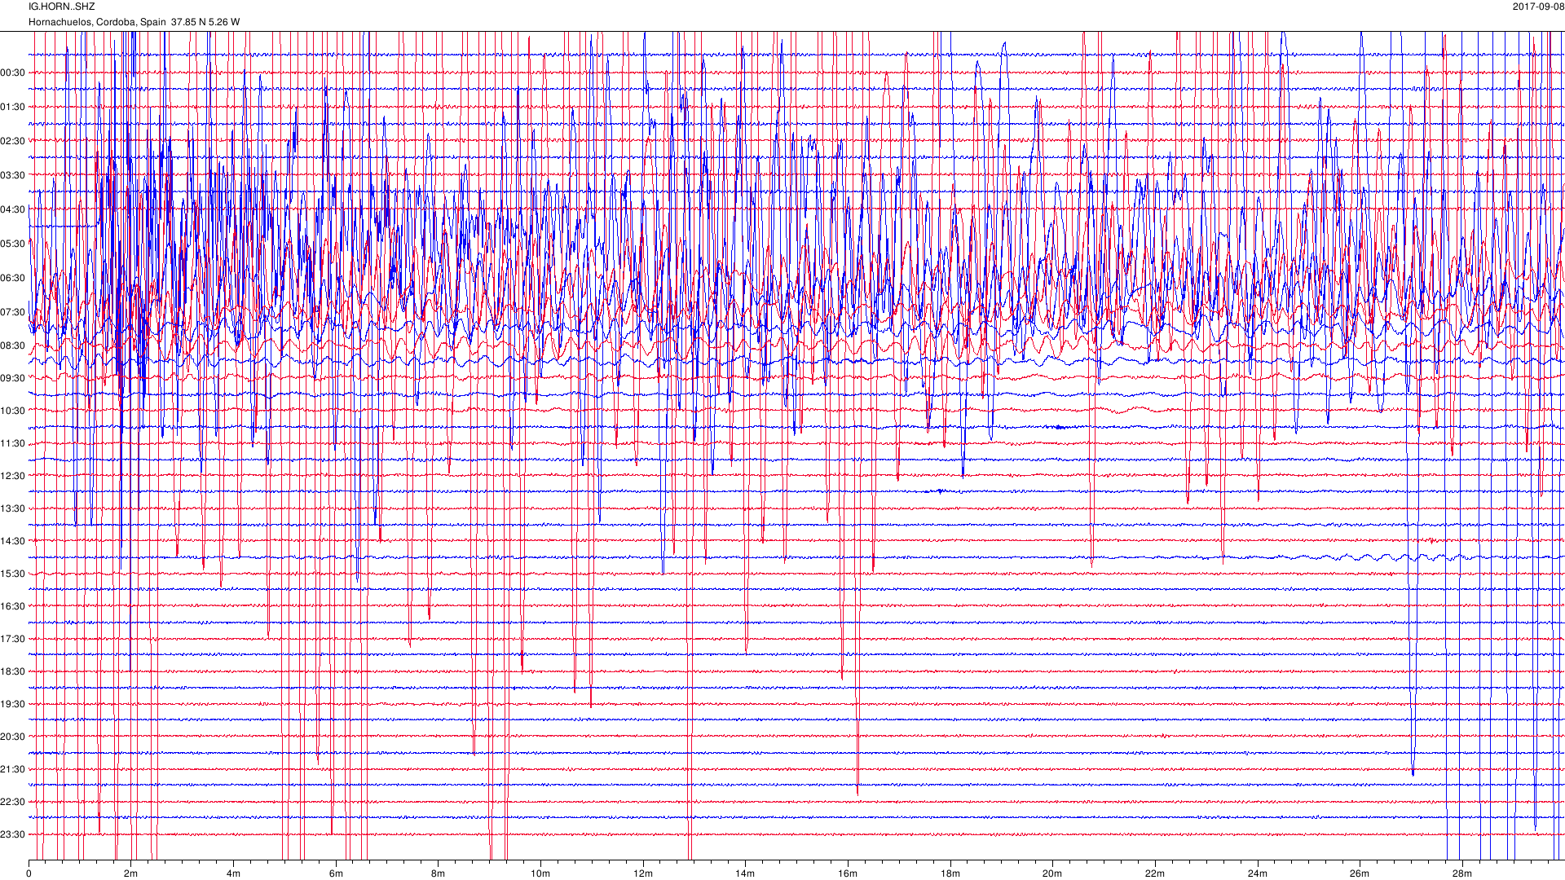
Task: Select the 09:30 time row label
Action: click(12, 378)
